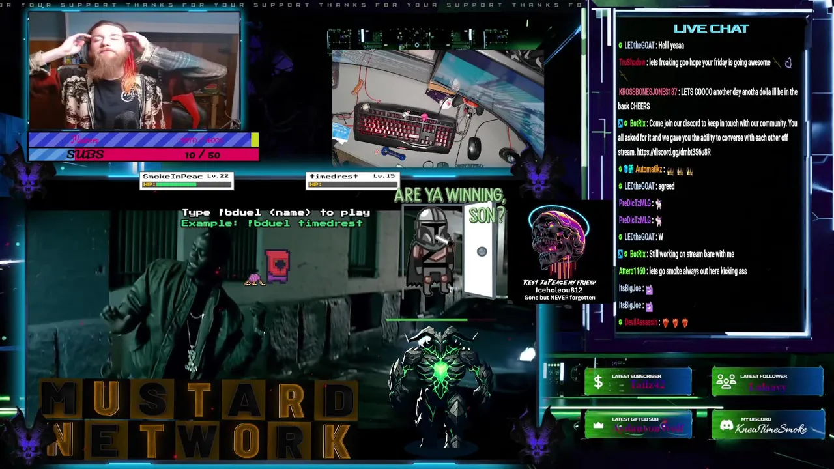Open the Latest Gifted Sub panel
The image size is (834, 469).
coord(638,425)
